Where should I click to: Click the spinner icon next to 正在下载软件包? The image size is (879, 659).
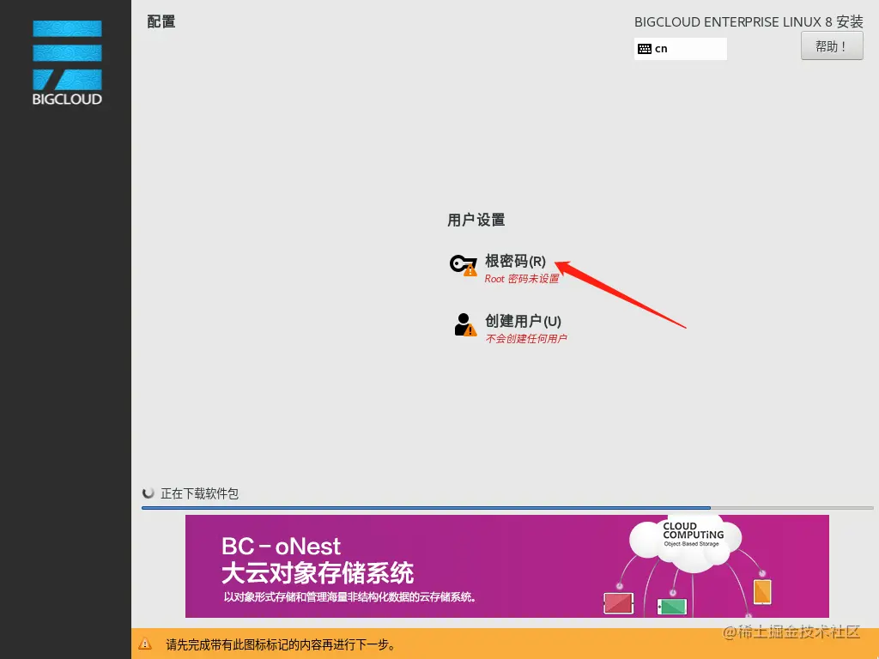coord(148,493)
